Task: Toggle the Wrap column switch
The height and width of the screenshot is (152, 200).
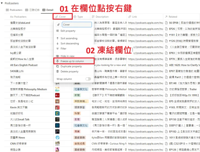Action: point(88,79)
